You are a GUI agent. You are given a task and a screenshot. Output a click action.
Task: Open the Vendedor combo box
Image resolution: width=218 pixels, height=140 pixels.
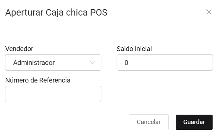click(x=53, y=63)
